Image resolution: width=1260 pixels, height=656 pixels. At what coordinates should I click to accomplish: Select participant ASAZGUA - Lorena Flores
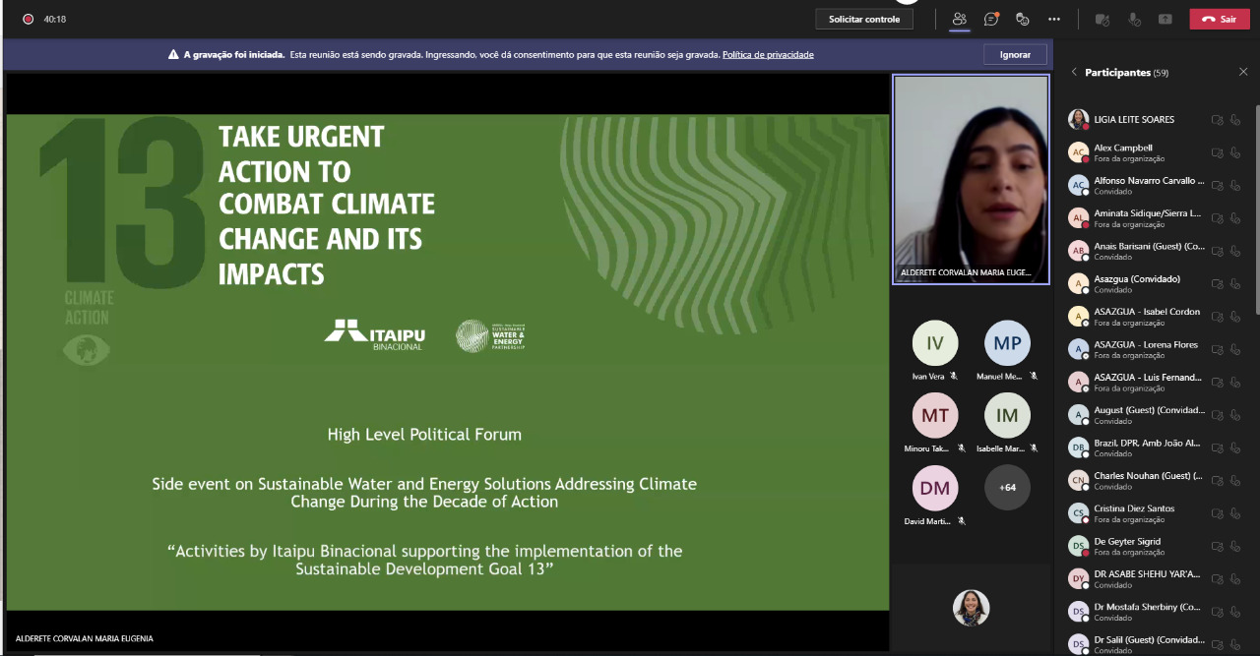click(1156, 349)
